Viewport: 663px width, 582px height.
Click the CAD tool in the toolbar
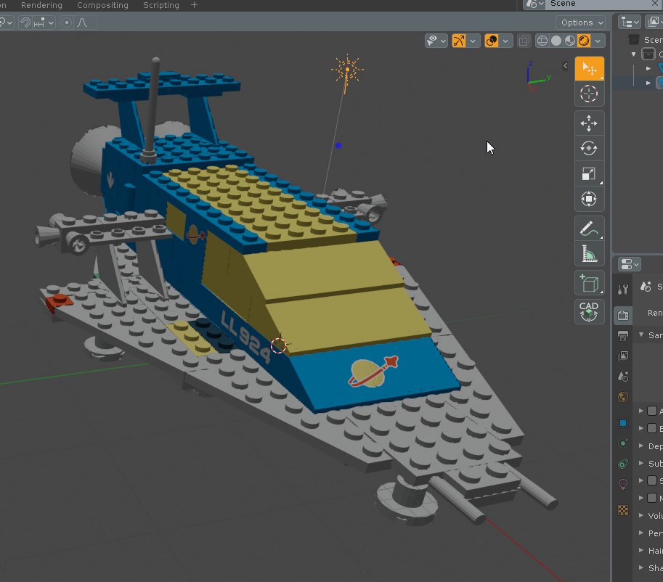pos(589,312)
